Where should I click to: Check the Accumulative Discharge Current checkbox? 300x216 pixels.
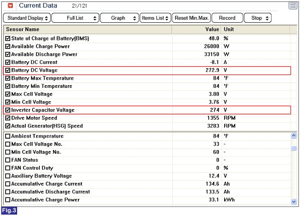(8, 192)
